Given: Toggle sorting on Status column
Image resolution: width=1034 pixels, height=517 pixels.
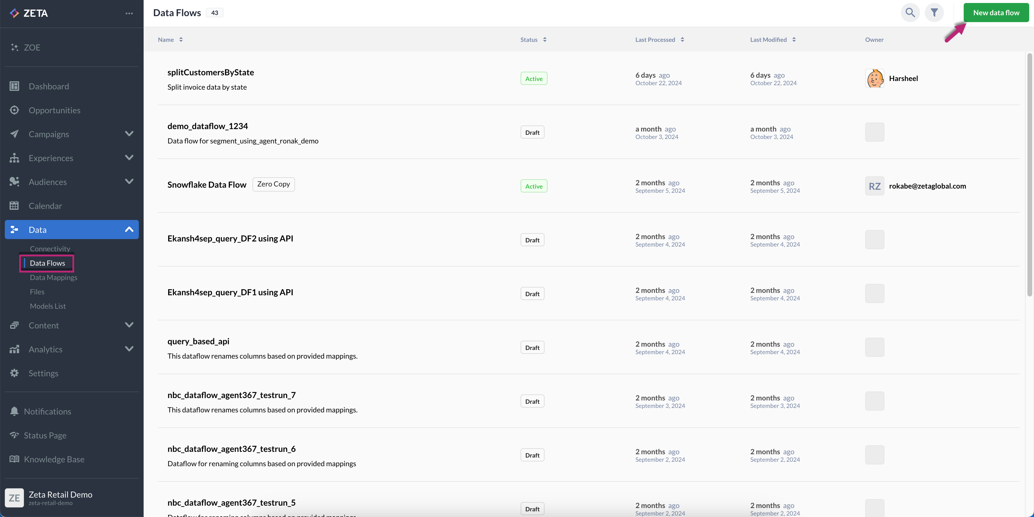Looking at the screenshot, I should pos(544,40).
